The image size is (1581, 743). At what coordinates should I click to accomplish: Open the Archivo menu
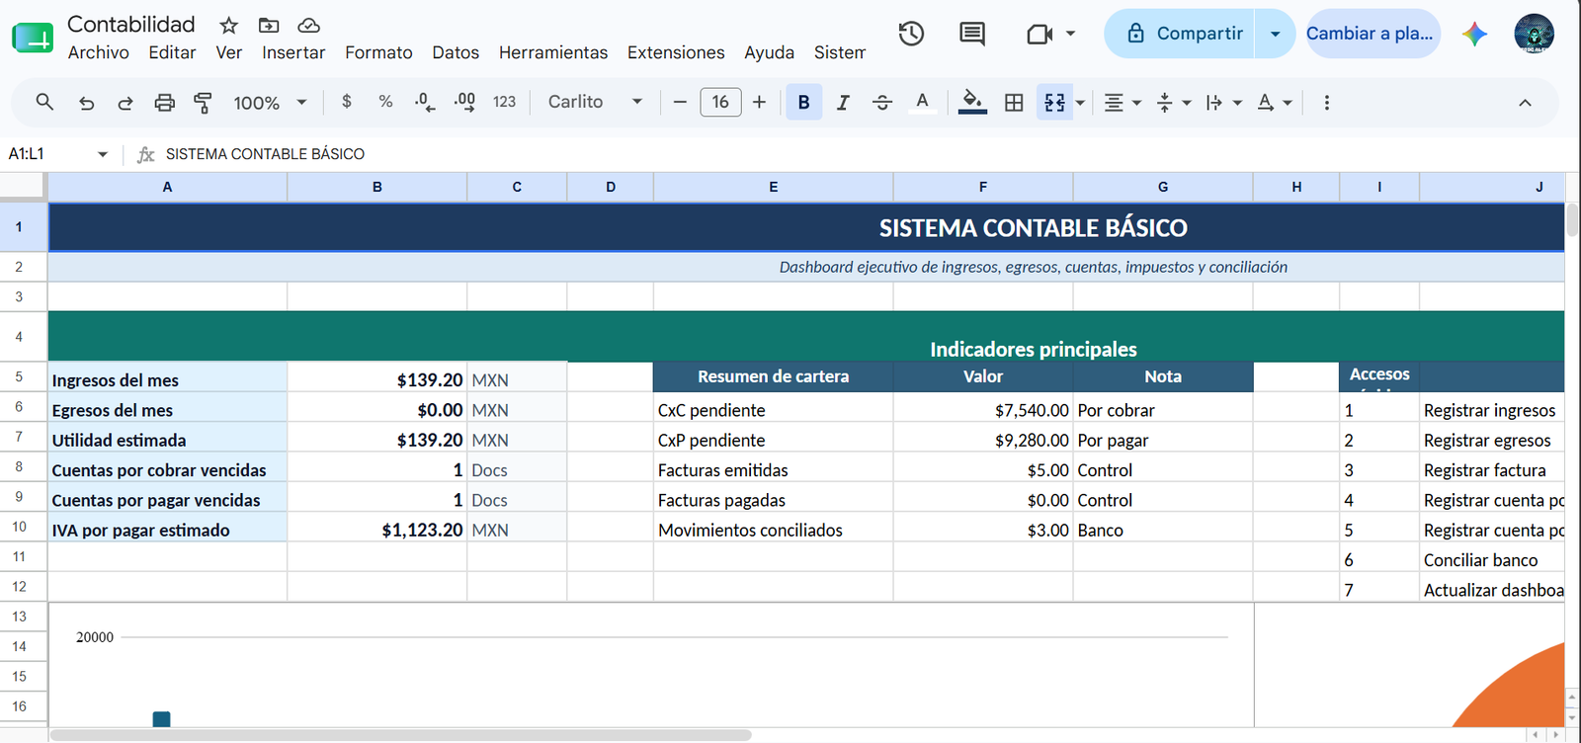98,52
